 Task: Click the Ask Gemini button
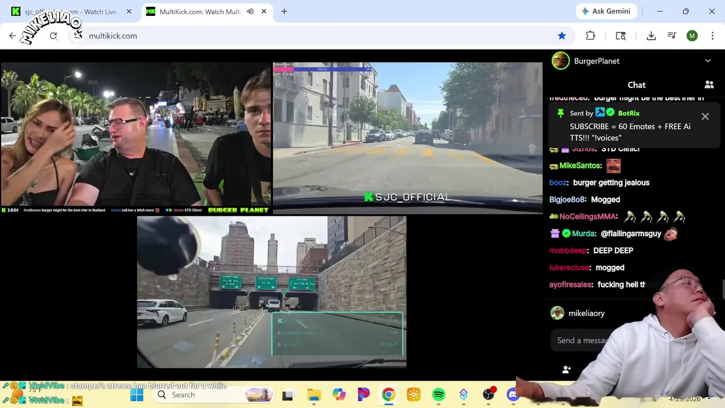click(607, 11)
